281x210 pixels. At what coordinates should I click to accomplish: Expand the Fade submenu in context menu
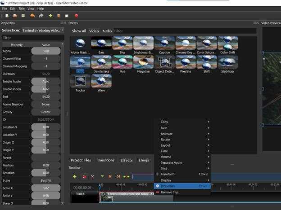pyautogui.click(x=182, y=128)
